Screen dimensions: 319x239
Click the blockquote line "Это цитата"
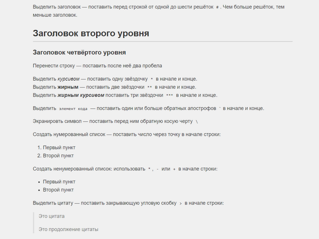point(51,216)
